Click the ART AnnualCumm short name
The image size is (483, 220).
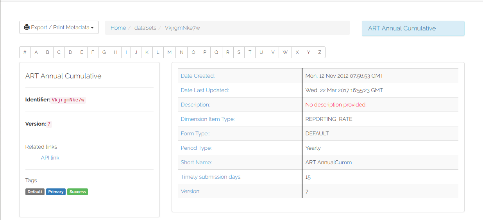pos(329,162)
